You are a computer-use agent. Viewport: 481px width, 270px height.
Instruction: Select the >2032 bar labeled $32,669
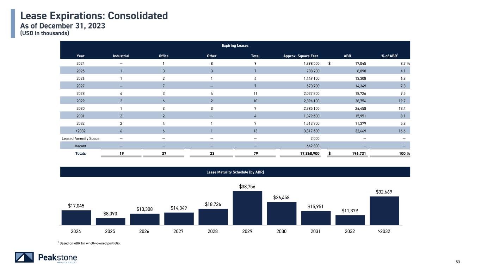(384, 210)
